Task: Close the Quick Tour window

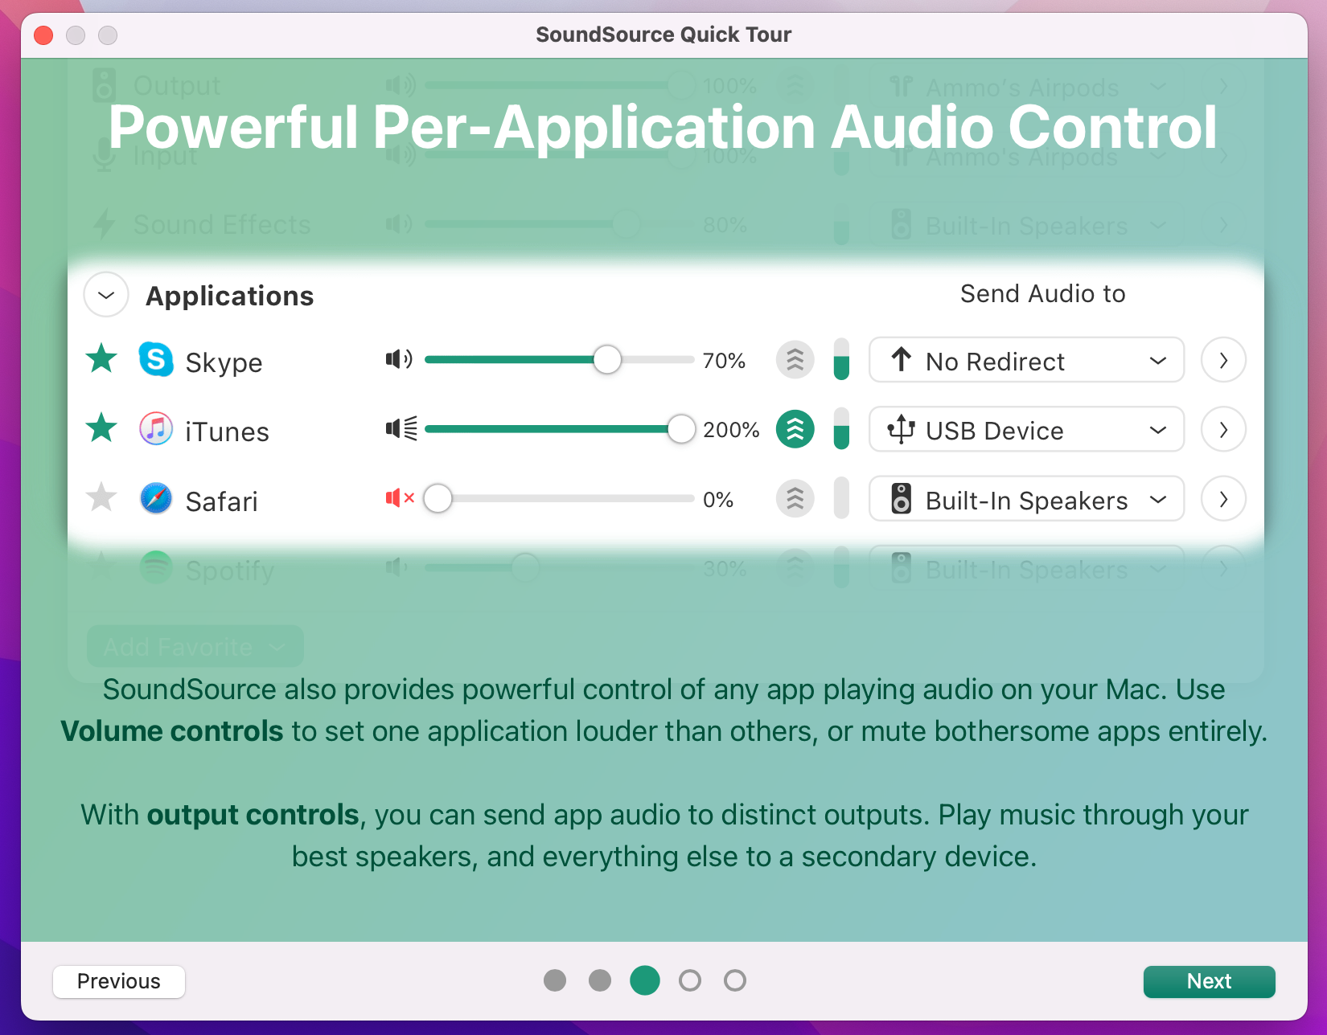Action: [44, 35]
